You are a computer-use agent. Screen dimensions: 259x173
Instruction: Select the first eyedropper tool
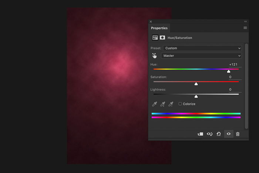click(x=154, y=104)
